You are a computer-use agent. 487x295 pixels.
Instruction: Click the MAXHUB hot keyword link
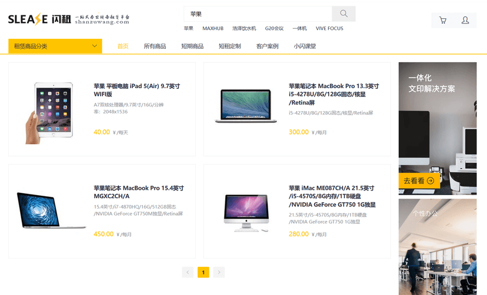tap(213, 28)
